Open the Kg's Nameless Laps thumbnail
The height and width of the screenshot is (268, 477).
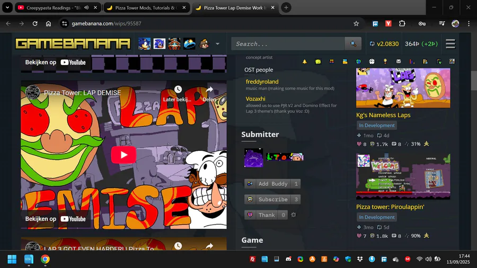[x=403, y=88]
